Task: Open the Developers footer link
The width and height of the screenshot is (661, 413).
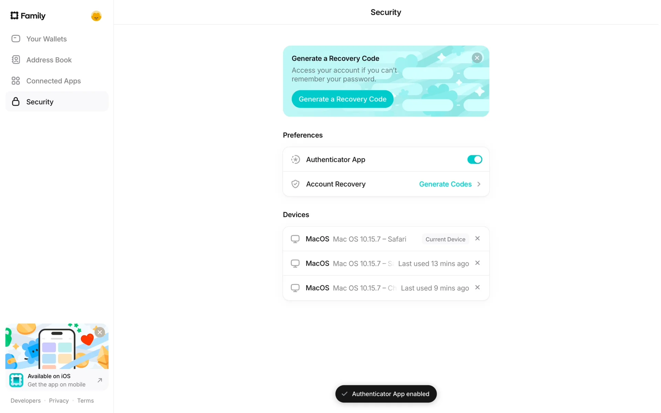Action: point(25,401)
